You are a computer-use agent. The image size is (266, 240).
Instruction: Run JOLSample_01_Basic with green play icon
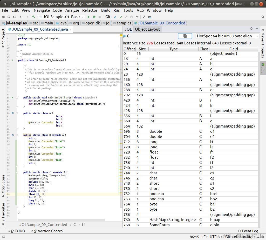(89, 17)
